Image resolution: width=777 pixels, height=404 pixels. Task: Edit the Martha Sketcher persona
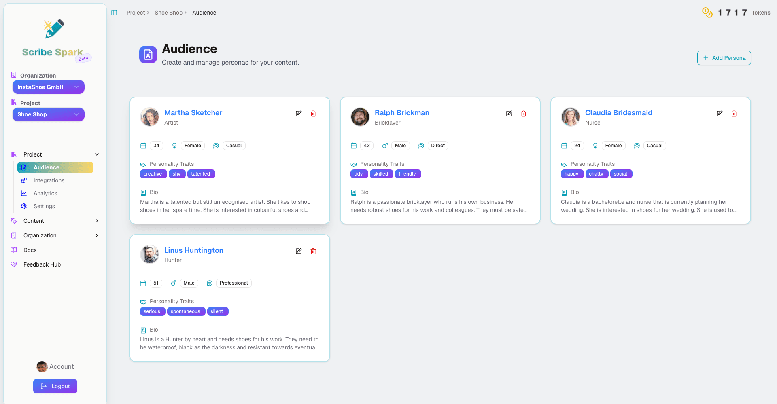(299, 114)
